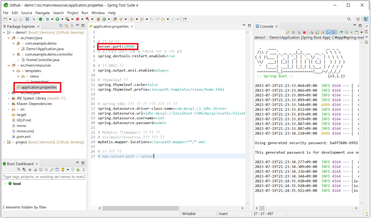Collapse the src/main/java folder node
The width and height of the screenshot is (371, 218).
click(9, 38)
